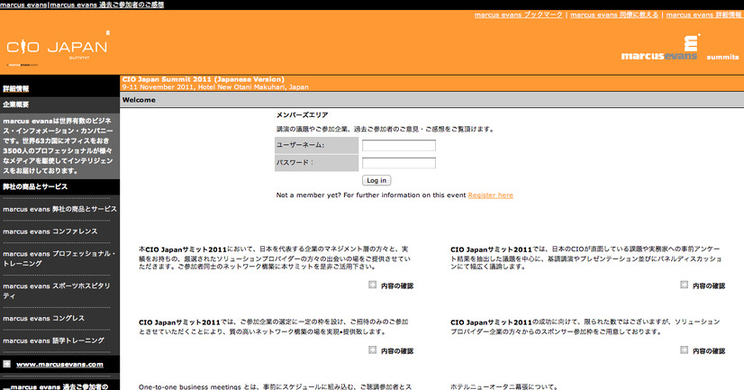This screenshot has height=390, width=744.
Task: Open marcus evans 詳細情報 top link
Action: pyautogui.click(x=703, y=14)
